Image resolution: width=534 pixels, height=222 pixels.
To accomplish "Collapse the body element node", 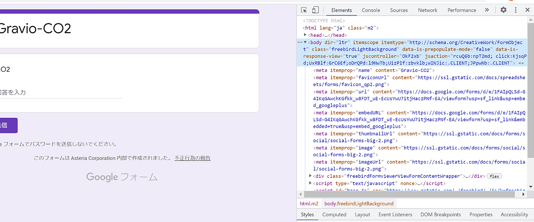I will 305,42.
